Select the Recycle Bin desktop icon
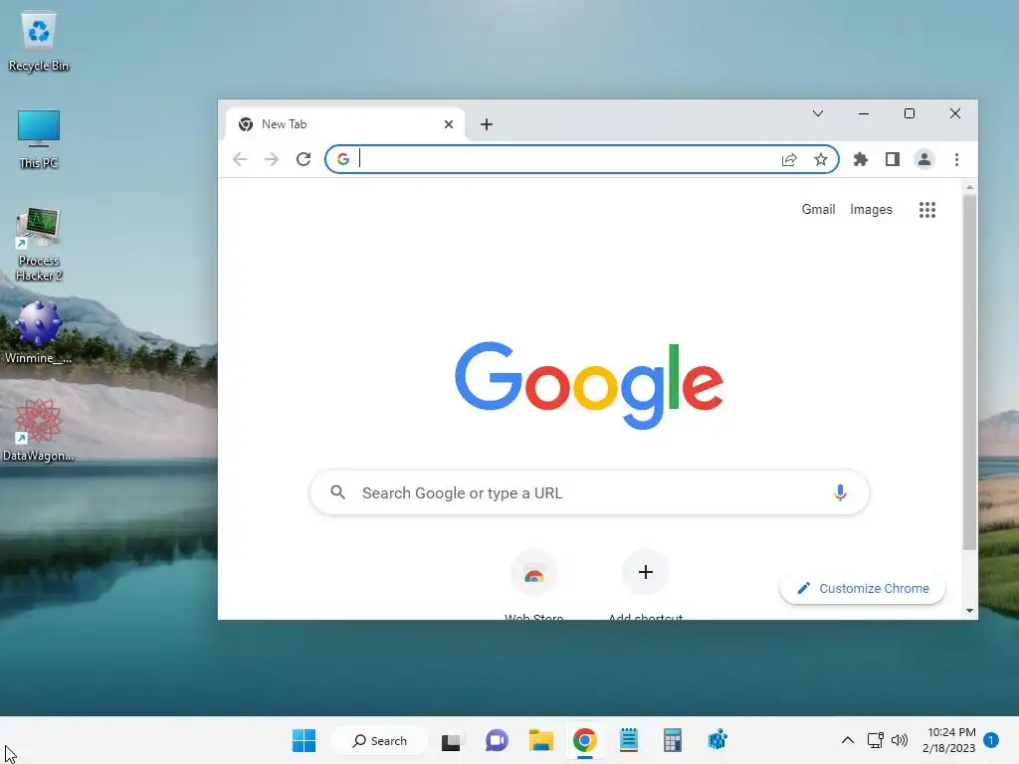This screenshot has width=1019, height=764. tap(39, 42)
